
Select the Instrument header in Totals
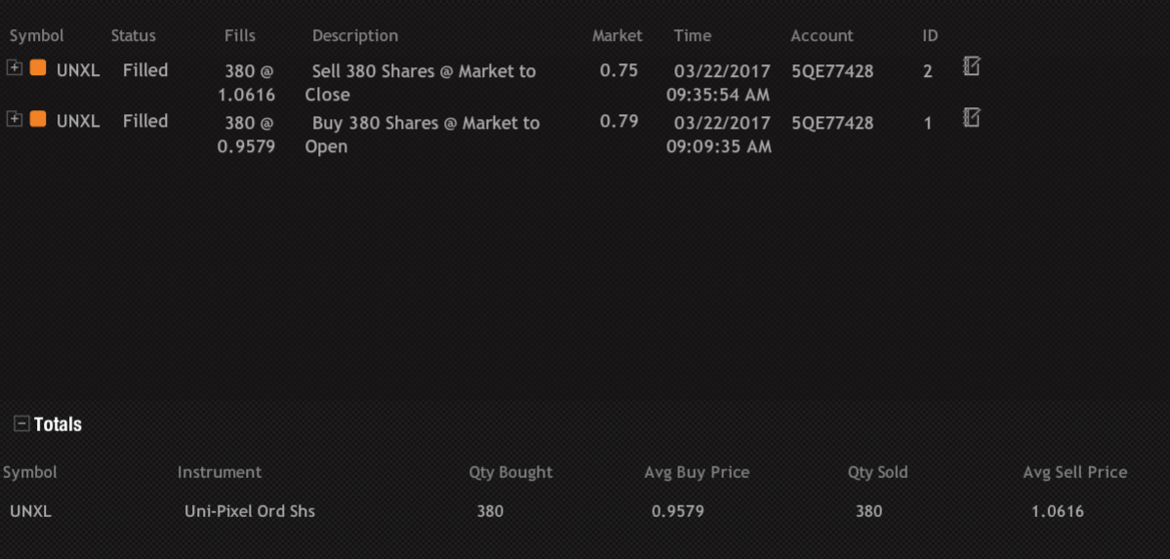pos(220,472)
